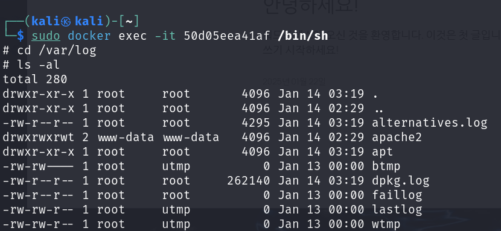Screen dimensions: 501x231
Task: Click the [~] directory in the prompt
Action: click(129, 22)
